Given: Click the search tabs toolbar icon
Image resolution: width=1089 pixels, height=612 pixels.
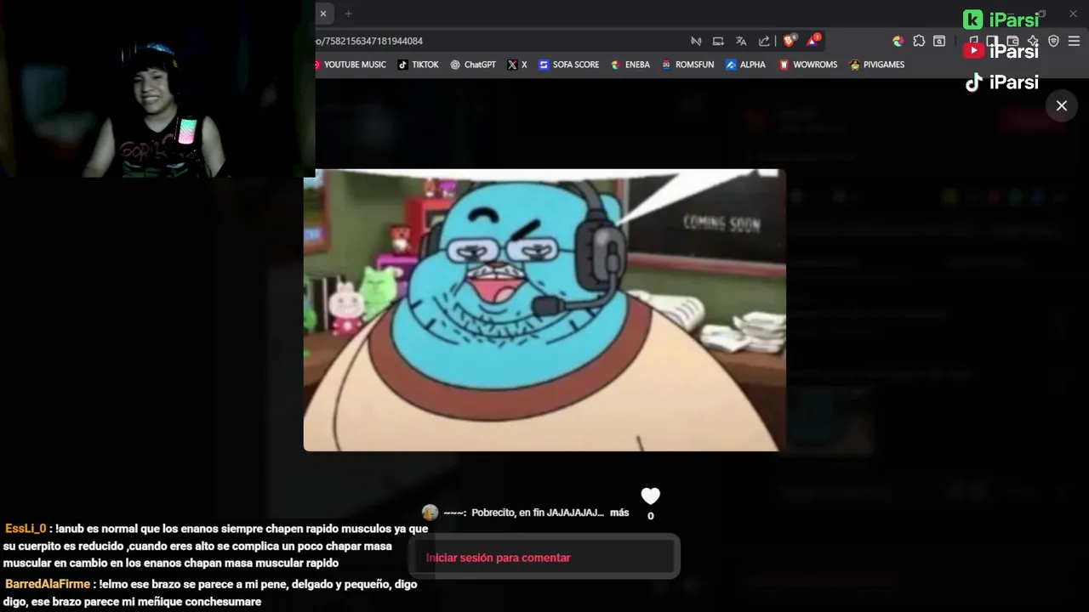Looking at the screenshot, I should (939, 41).
